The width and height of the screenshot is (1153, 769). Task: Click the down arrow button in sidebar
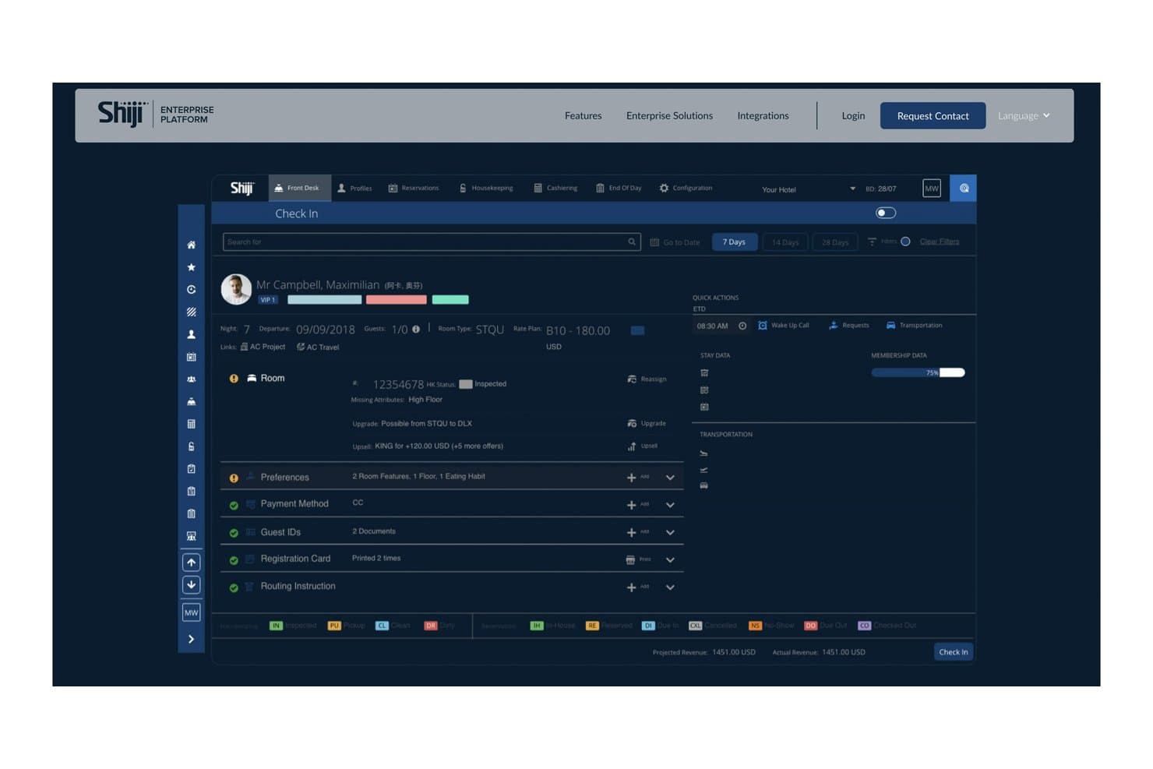click(x=191, y=585)
